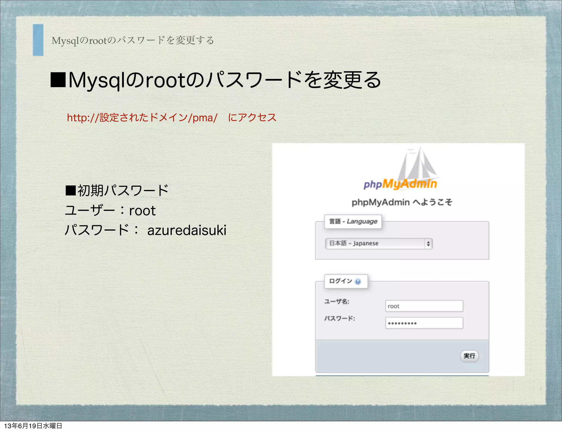Click the red http://設定されたドメイン/pma/ URL text
The image size is (562, 432).
(x=142, y=118)
